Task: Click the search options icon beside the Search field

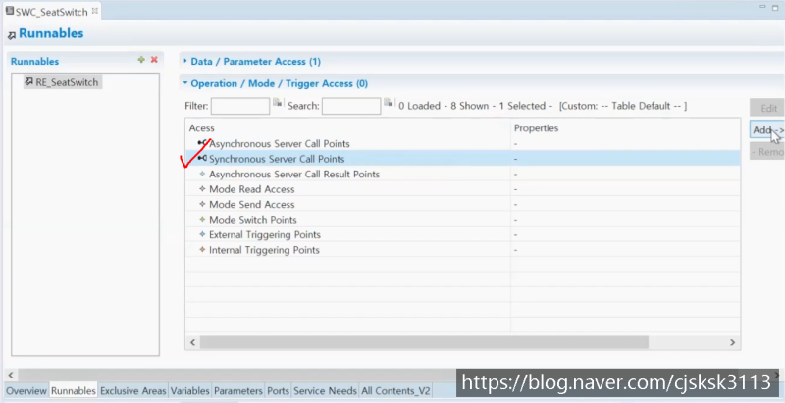Action: coord(389,103)
